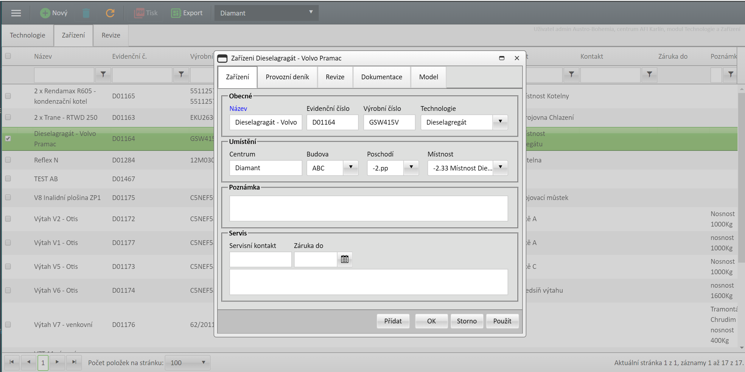Toggle the select-all header checkbox
This screenshot has height=372, width=745.
(8, 56)
